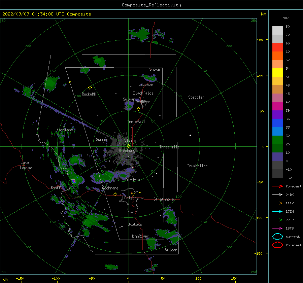Click the Okotoks label
The width and height of the screenshot is (303, 283).
point(135,224)
